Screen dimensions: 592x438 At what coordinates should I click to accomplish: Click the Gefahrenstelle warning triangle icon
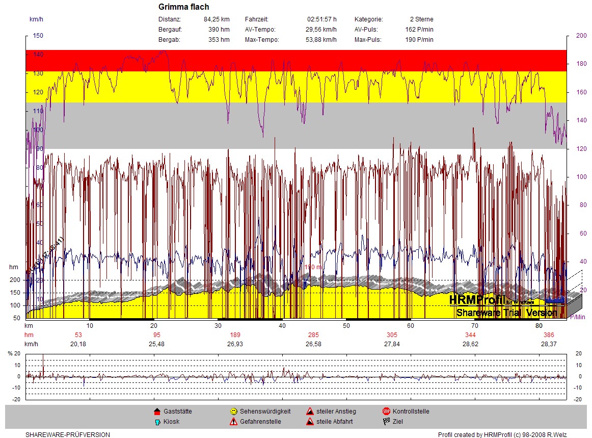click(x=233, y=422)
